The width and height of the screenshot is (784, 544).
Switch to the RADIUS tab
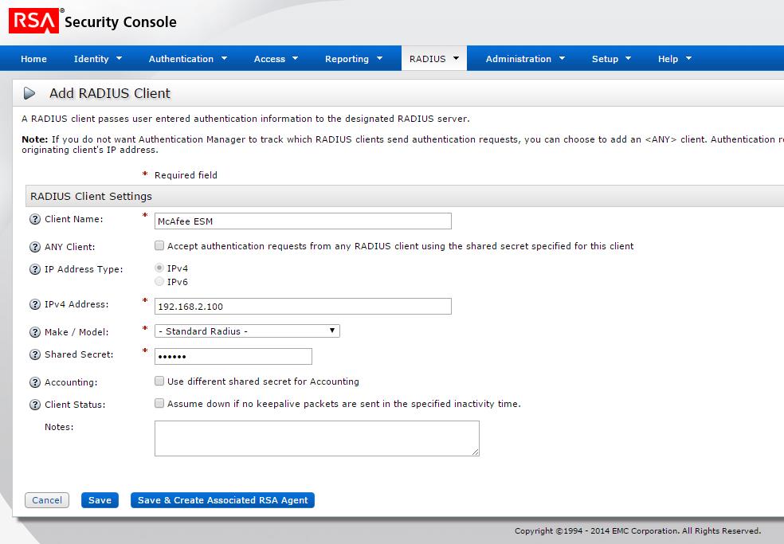pos(429,58)
